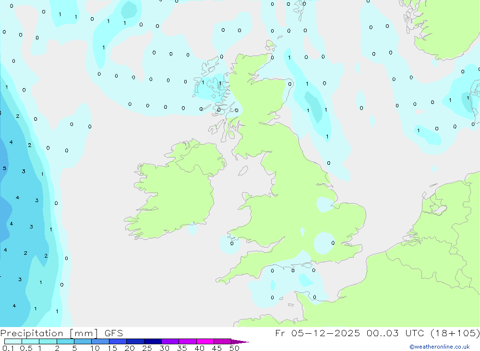Click the '10' legend scale label
The image size is (480, 351).
[95, 348]
